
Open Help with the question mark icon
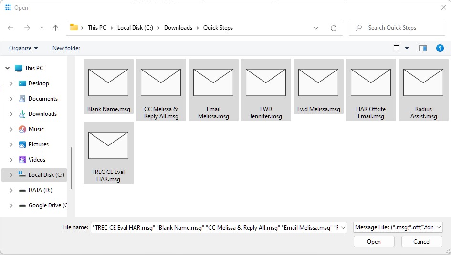[x=440, y=48]
